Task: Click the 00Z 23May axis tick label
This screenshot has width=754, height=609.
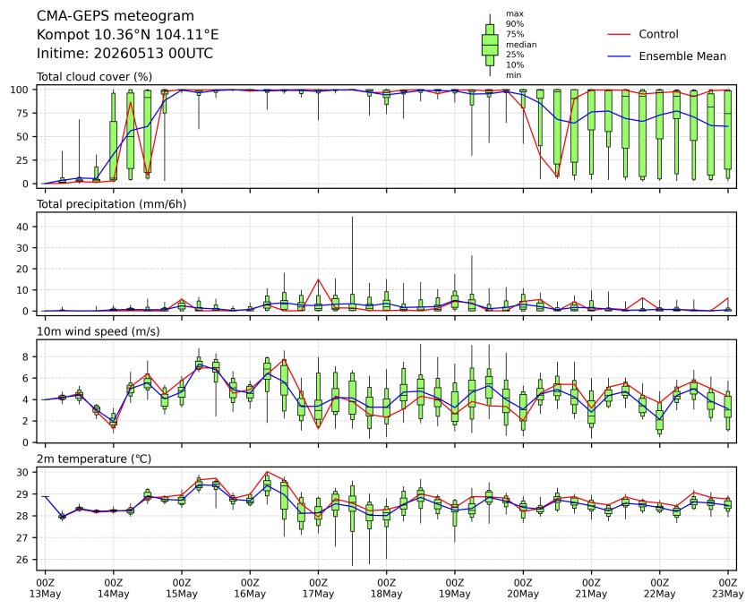Action: click(x=727, y=588)
